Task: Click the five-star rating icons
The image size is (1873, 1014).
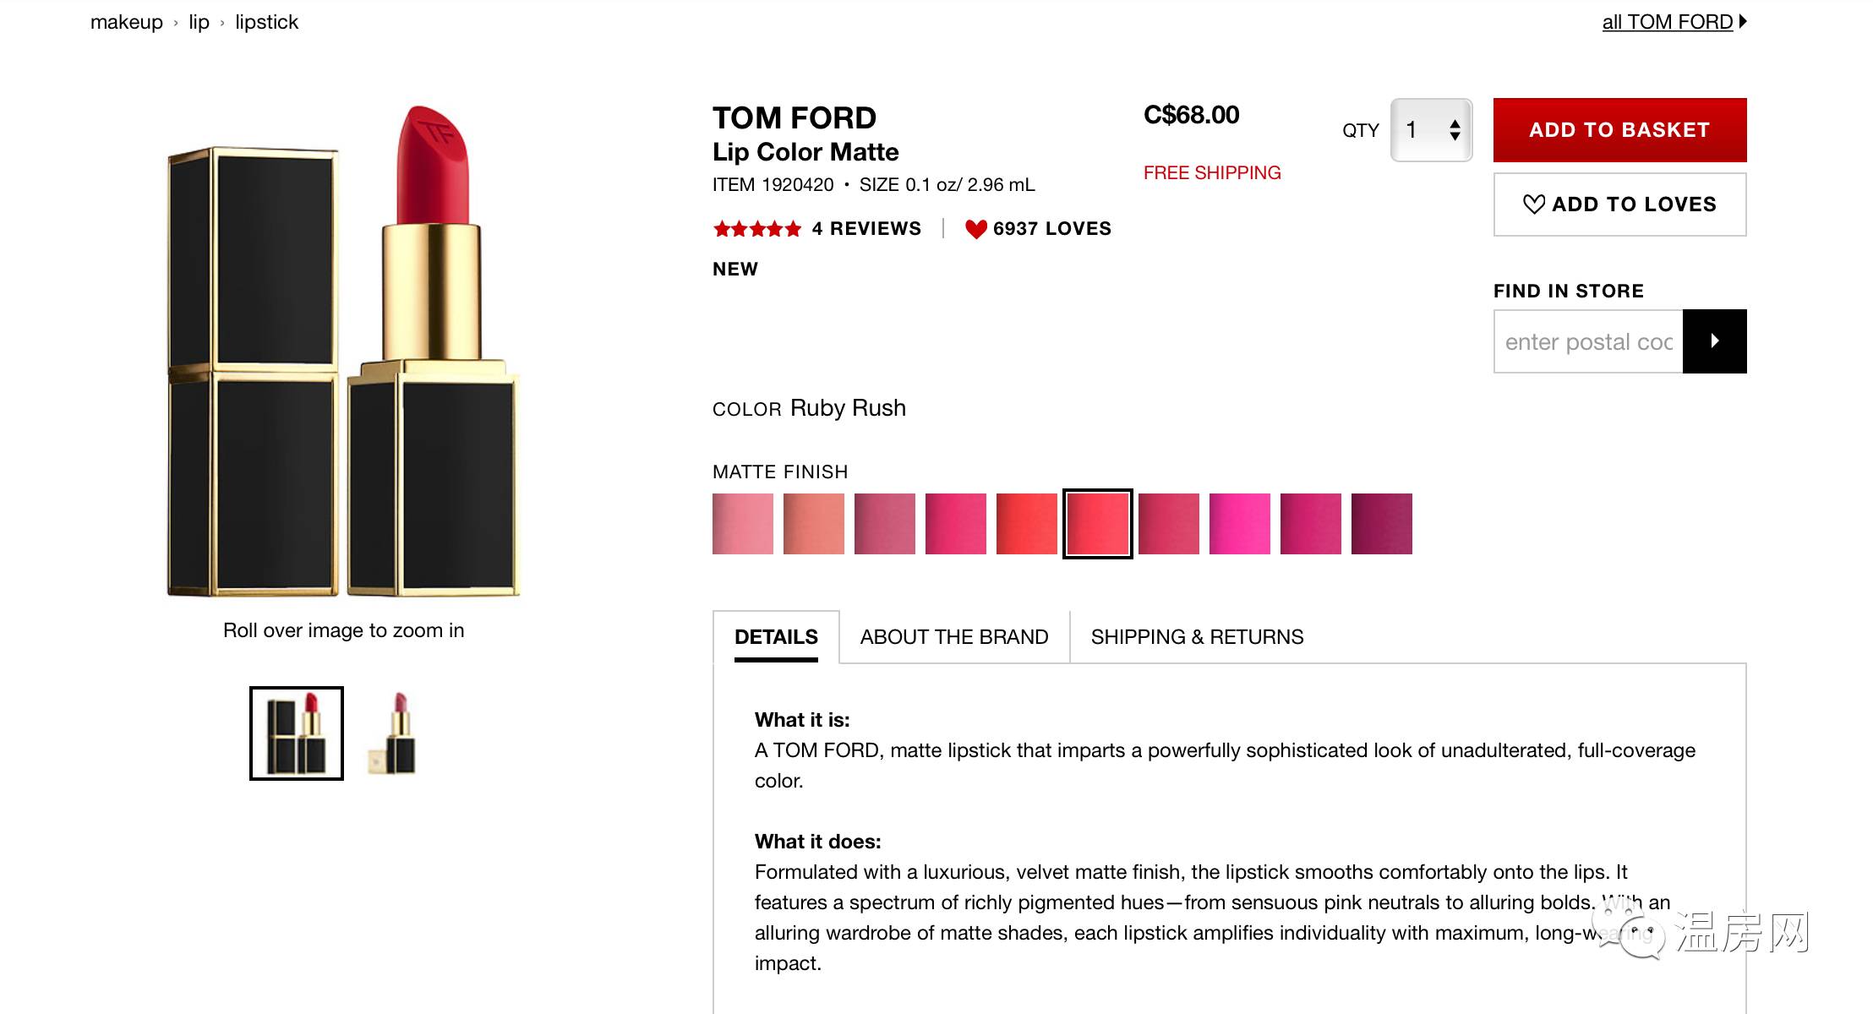Action: pos(756,229)
